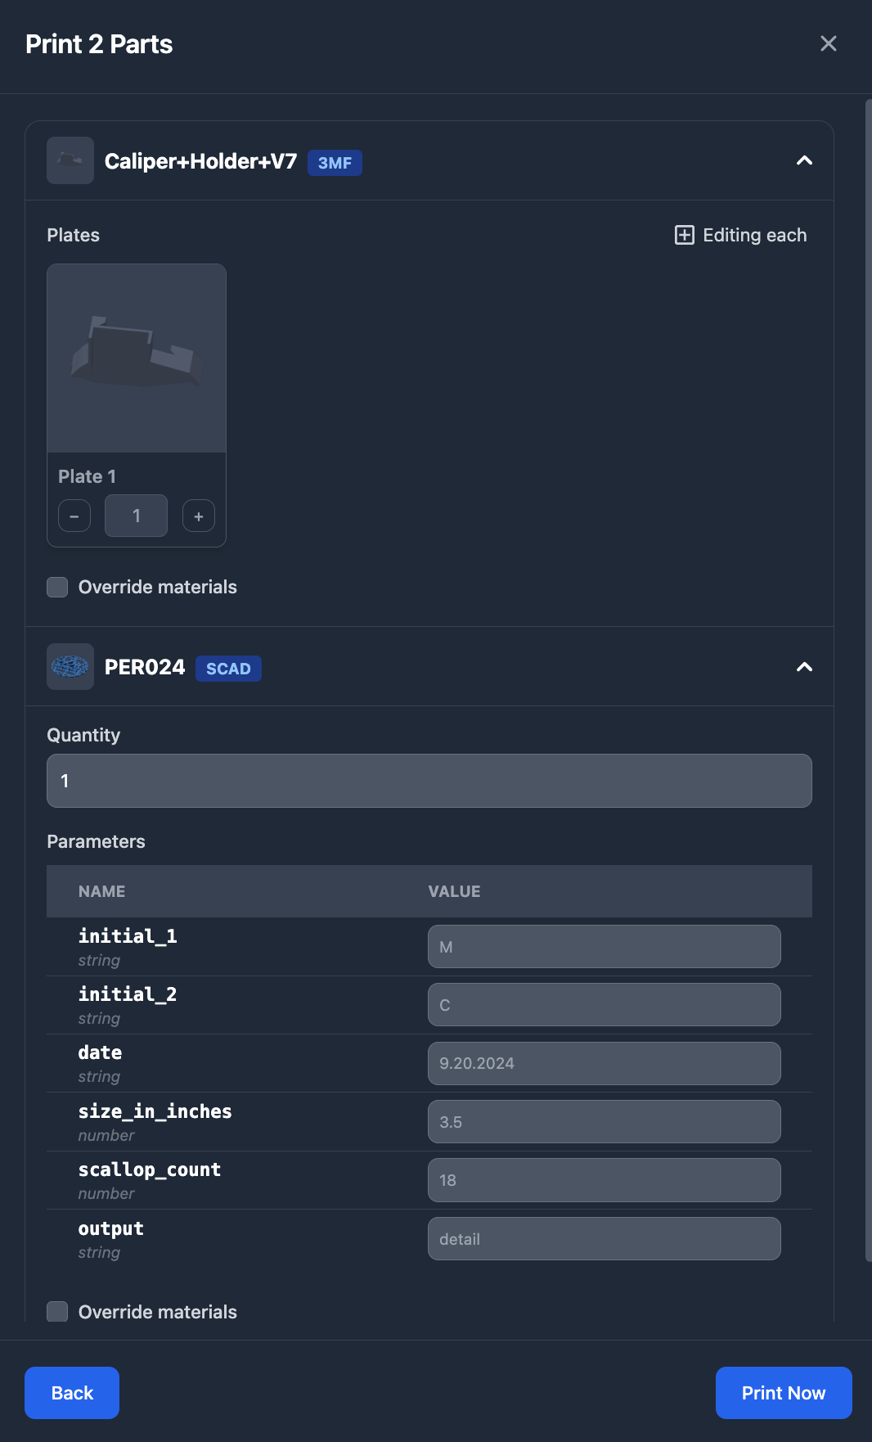The width and height of the screenshot is (872, 1442).
Task: Click the Caliper+Holder+V7 file thumbnail icon
Action: click(x=70, y=160)
